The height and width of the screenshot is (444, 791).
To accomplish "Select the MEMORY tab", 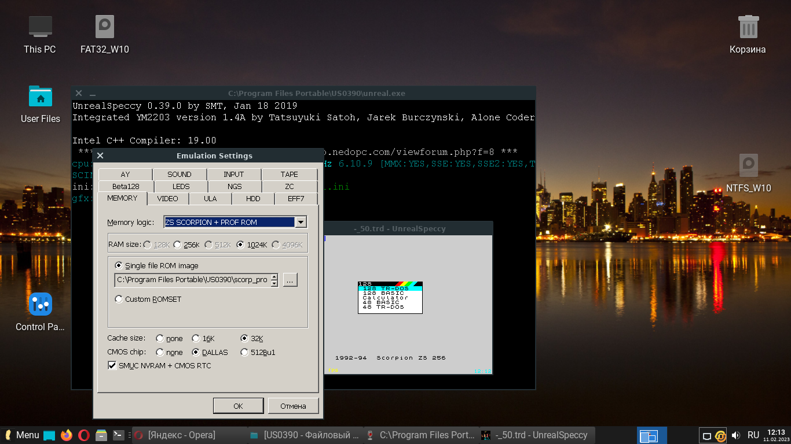I will coord(122,198).
